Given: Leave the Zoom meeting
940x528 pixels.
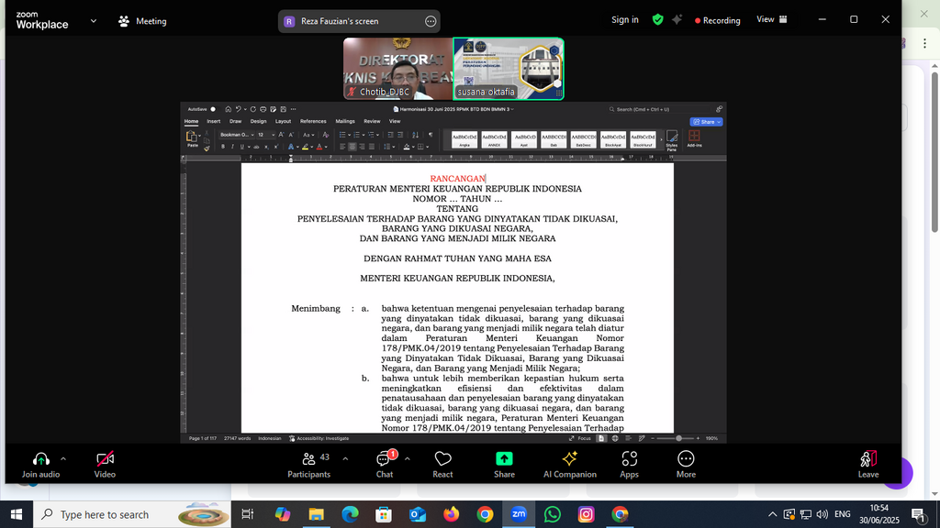Looking at the screenshot, I should point(868,465).
